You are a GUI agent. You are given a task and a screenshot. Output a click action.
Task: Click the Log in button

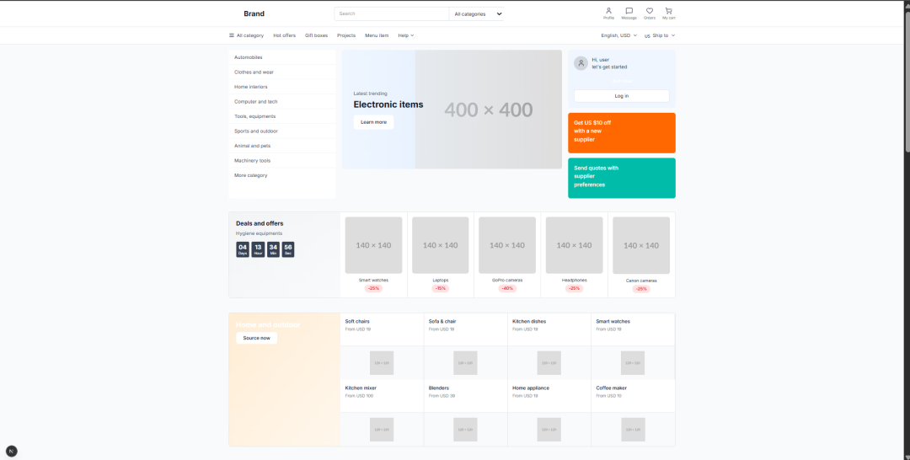click(622, 96)
